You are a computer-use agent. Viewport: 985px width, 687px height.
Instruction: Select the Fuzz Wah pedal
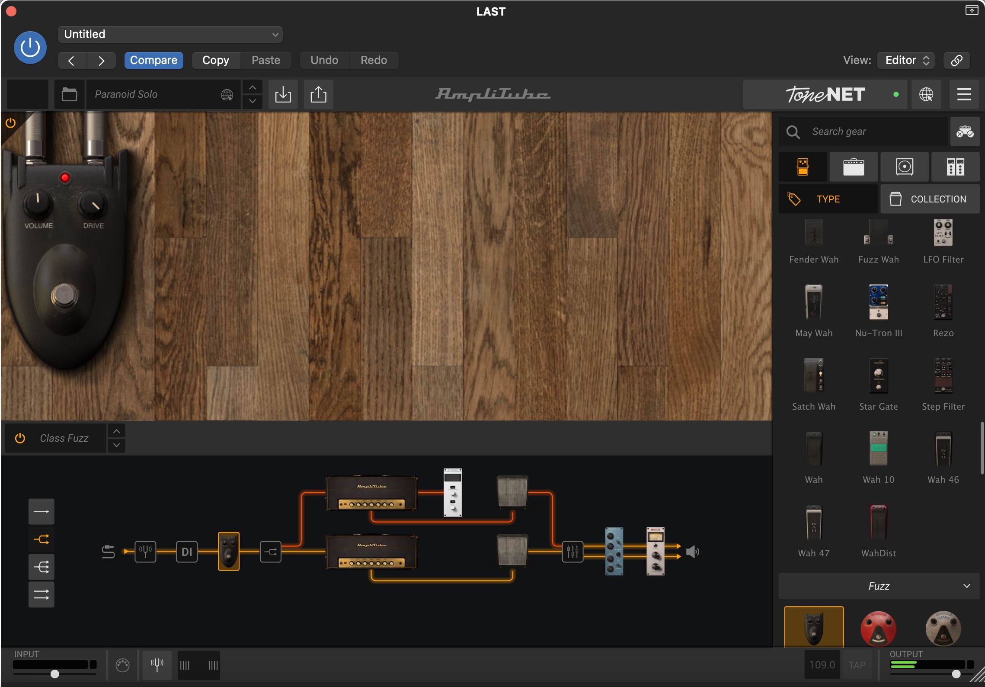pyautogui.click(x=879, y=241)
